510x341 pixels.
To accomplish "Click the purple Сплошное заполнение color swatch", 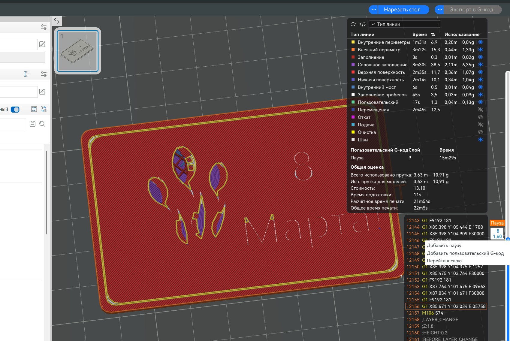I will pyautogui.click(x=353, y=65).
